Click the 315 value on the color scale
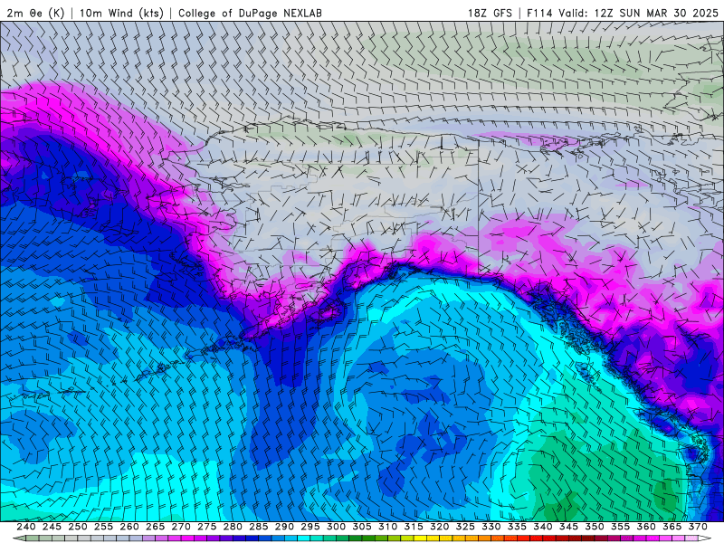 pos(414,527)
